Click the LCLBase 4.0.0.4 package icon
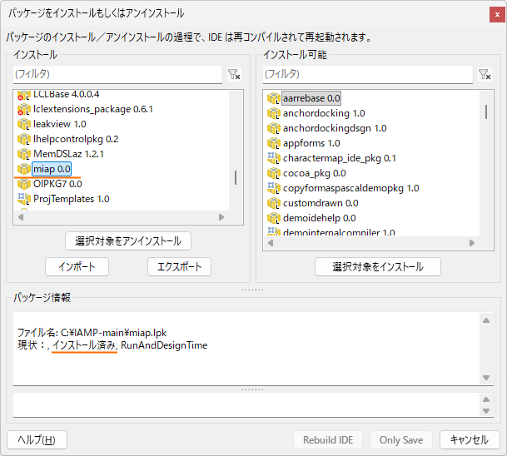 [23, 95]
